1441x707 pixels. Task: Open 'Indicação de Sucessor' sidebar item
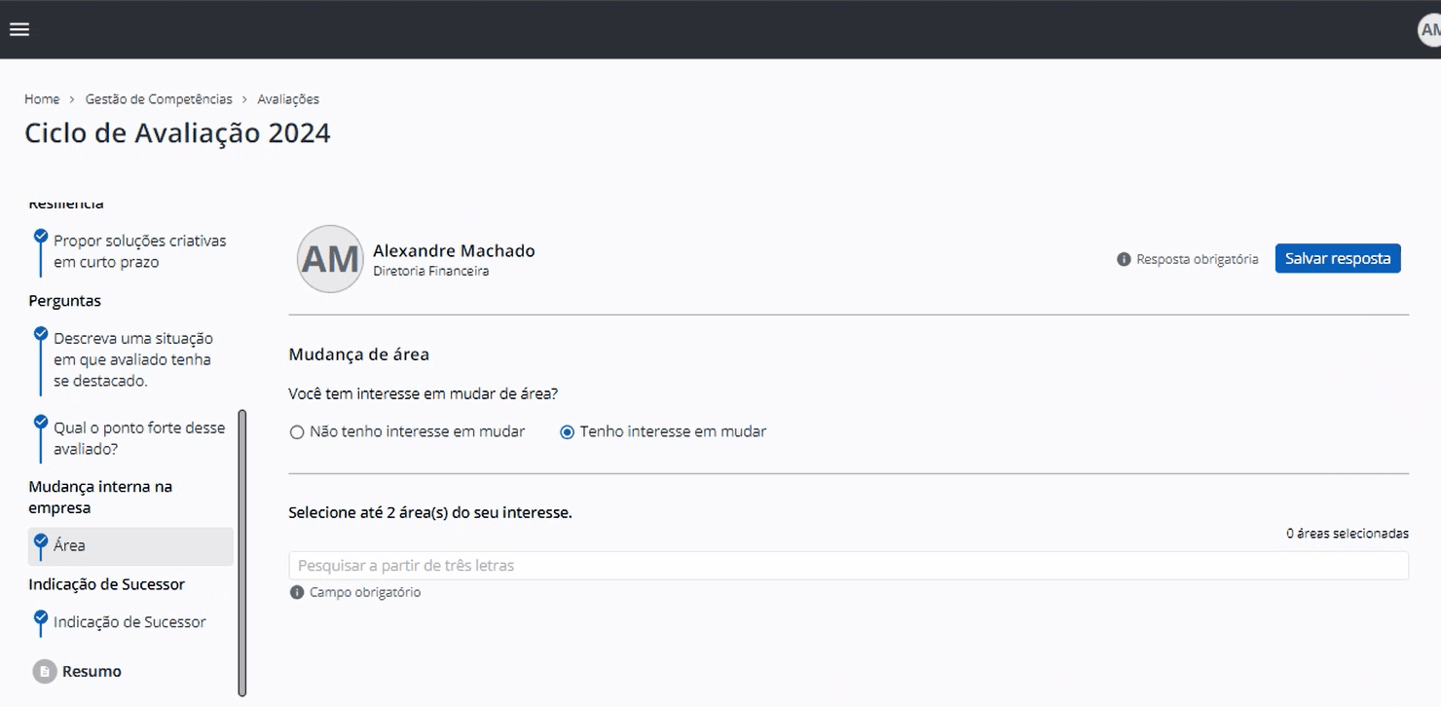(130, 621)
